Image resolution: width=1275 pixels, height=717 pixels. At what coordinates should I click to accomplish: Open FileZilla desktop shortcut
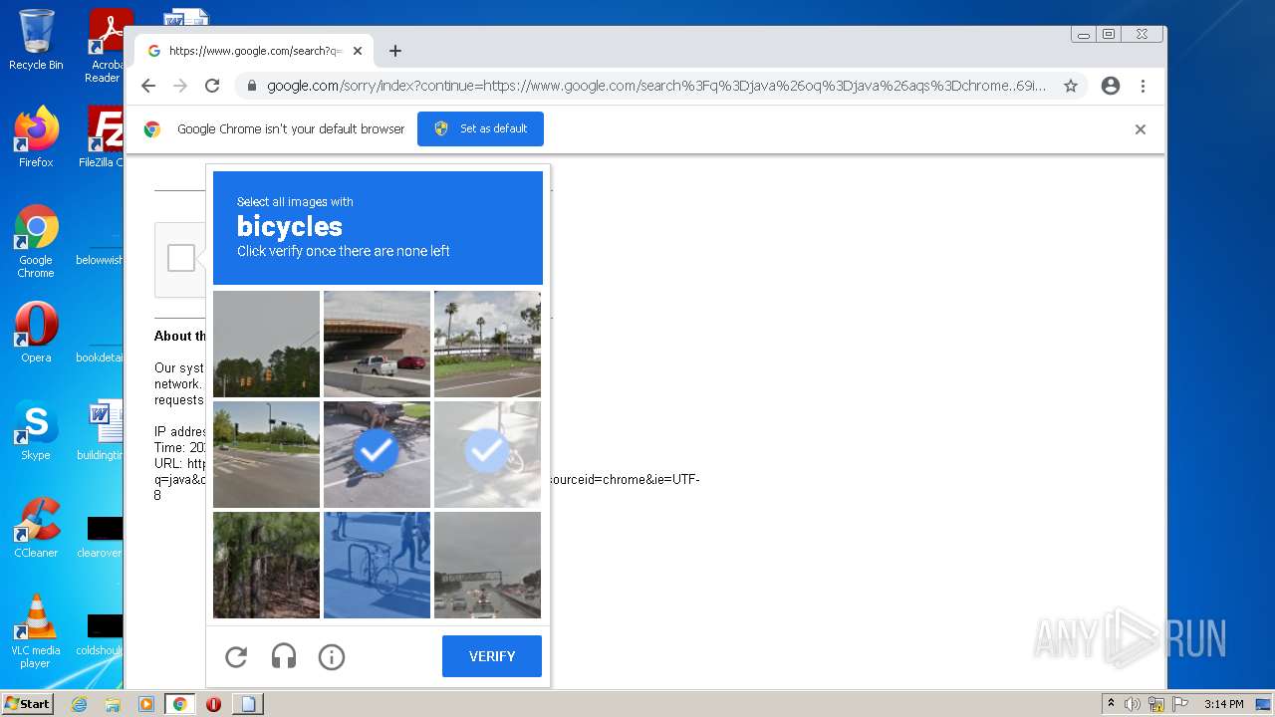102,136
